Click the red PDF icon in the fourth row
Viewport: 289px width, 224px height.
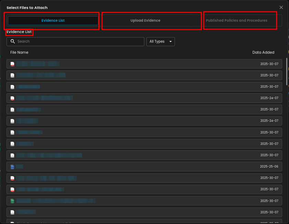tap(12, 98)
